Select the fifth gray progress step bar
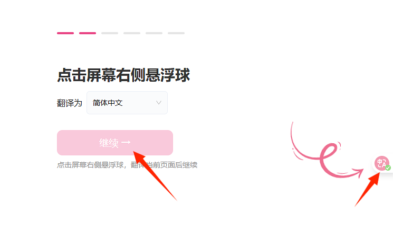This screenshot has height=237, width=393. [x=154, y=33]
